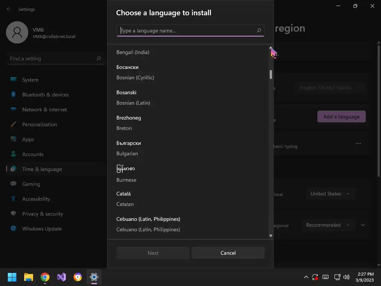
Task: Click the VM6@collabnet.local account text
Action: [54, 36]
